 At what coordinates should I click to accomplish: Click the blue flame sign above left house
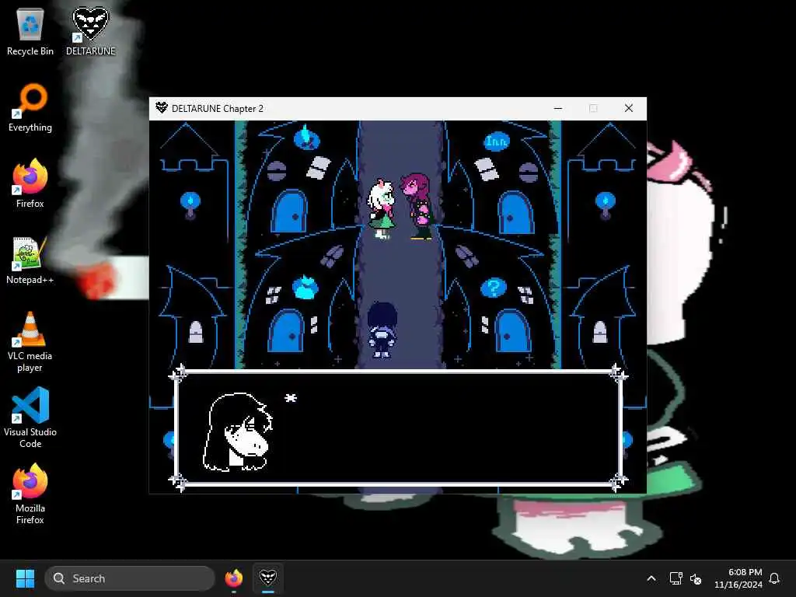click(306, 138)
